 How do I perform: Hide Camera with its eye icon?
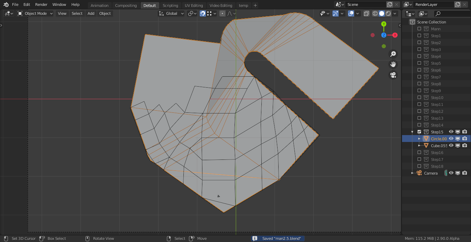tap(451, 173)
